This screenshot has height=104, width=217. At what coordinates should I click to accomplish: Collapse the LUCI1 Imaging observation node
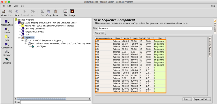[16, 23]
